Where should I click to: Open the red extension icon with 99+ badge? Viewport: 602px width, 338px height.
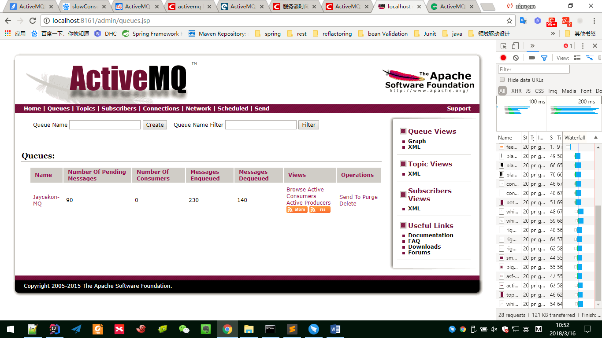(552, 21)
